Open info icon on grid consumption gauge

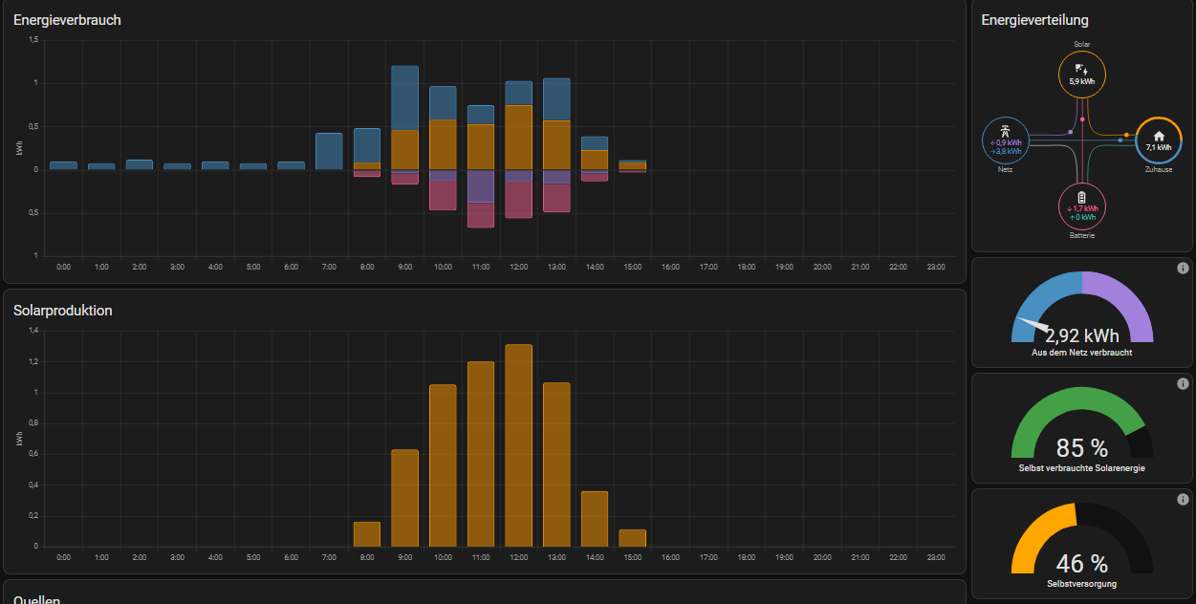click(1183, 269)
